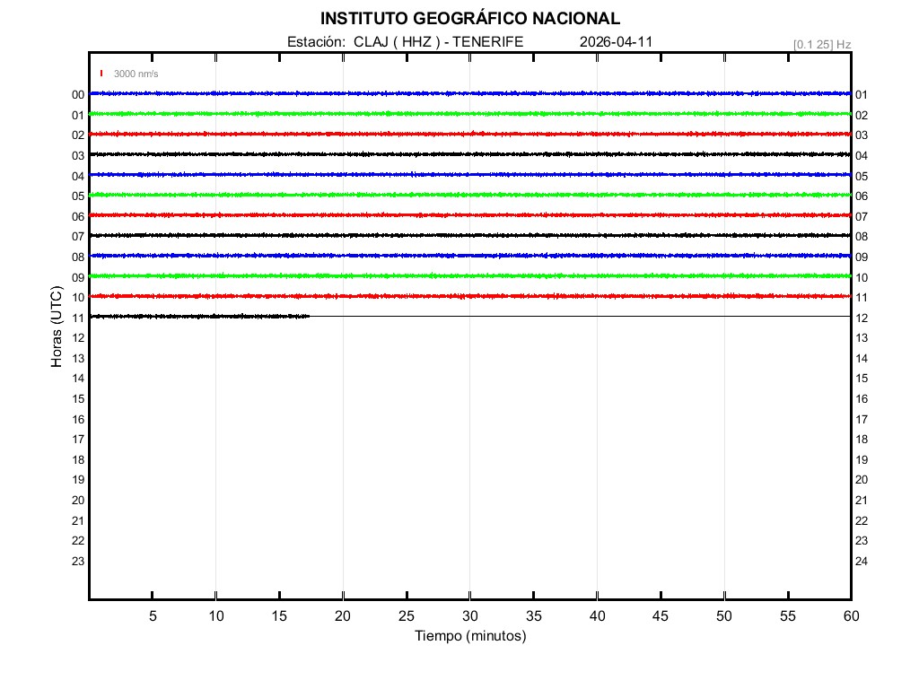Click the 'INSTITUTO GEOGRÁFICO NACIONAL' title
The width and height of the screenshot is (919, 689).
[469, 19]
